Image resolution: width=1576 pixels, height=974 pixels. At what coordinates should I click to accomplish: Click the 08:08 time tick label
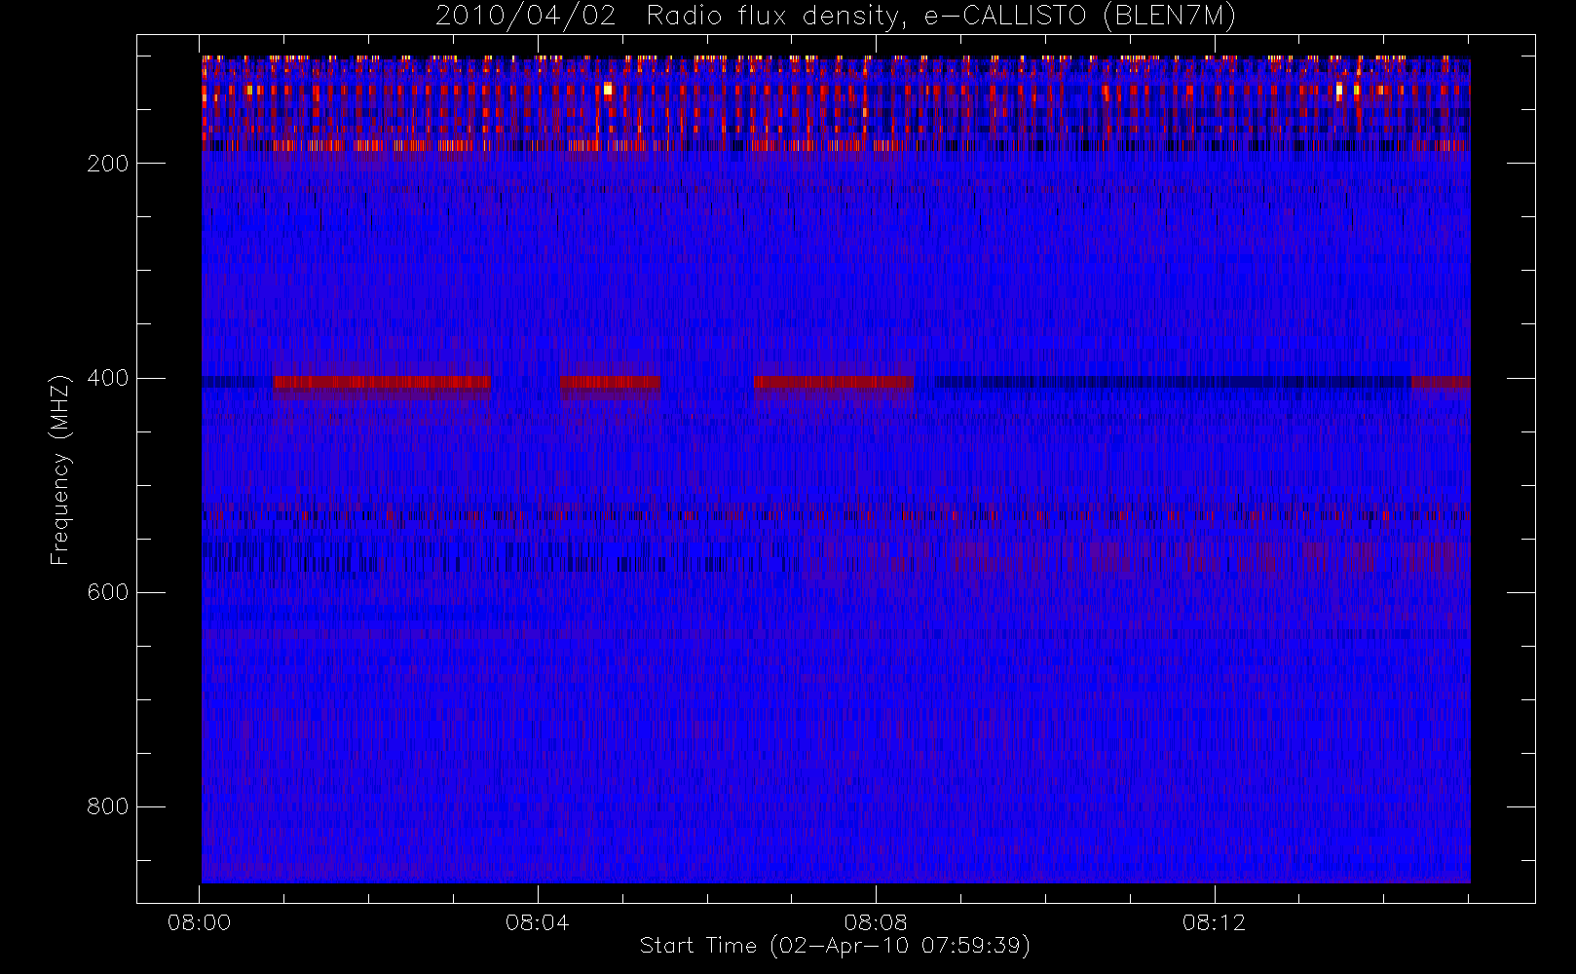pos(876,922)
